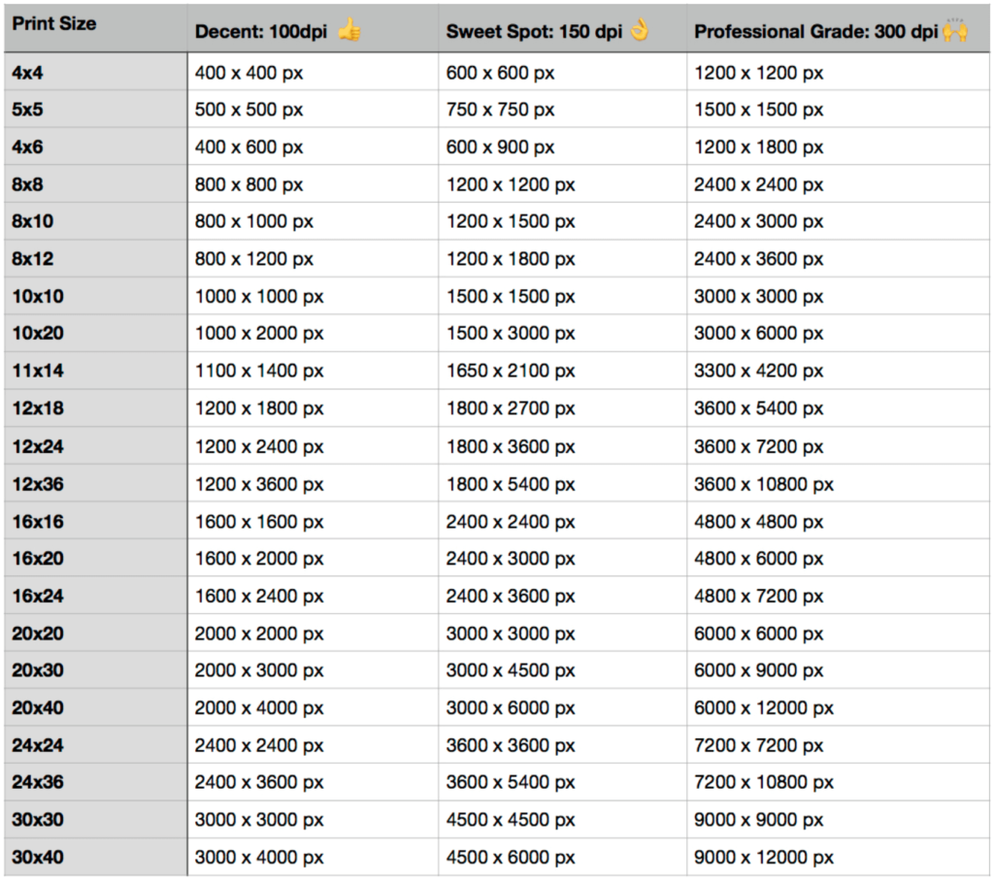Click the Decent: 100dpi column header

[x=264, y=31]
